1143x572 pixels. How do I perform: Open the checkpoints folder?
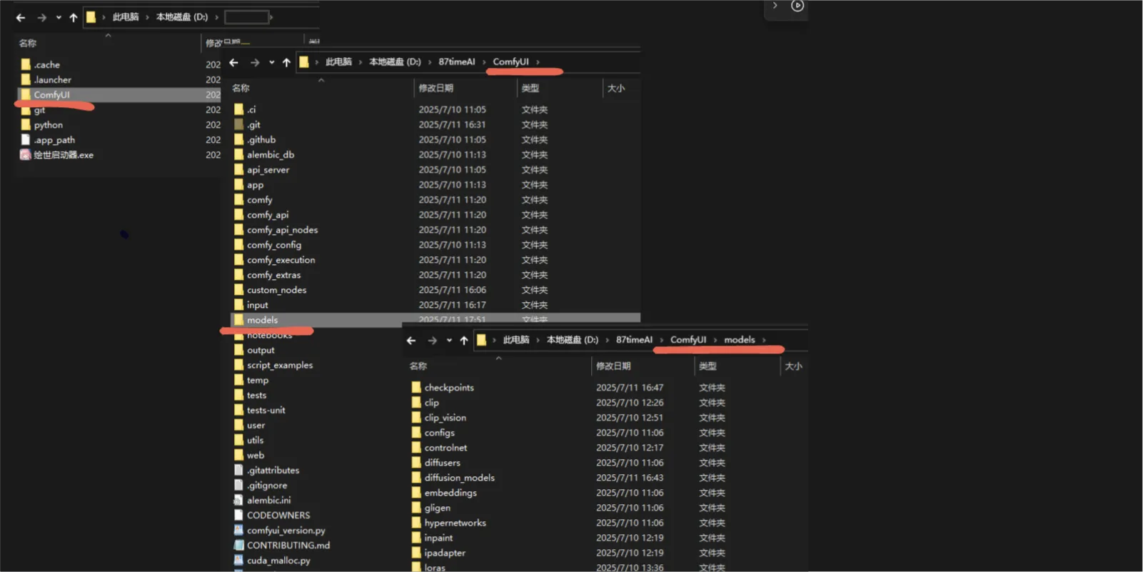pyautogui.click(x=448, y=388)
